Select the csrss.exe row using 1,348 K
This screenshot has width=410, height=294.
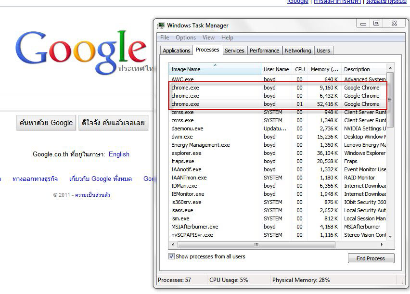coord(278,120)
